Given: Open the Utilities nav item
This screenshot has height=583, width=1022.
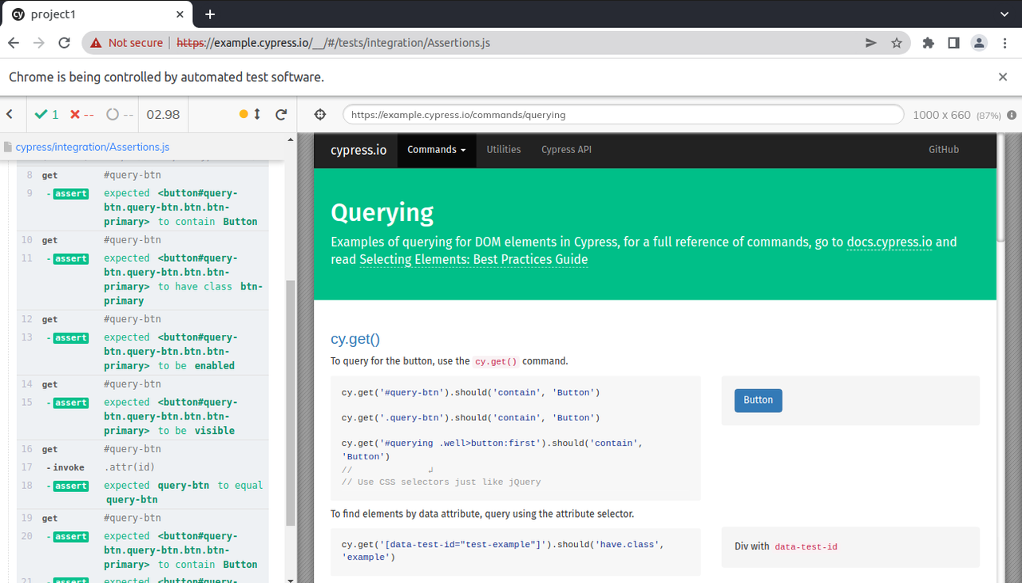Looking at the screenshot, I should [x=504, y=150].
